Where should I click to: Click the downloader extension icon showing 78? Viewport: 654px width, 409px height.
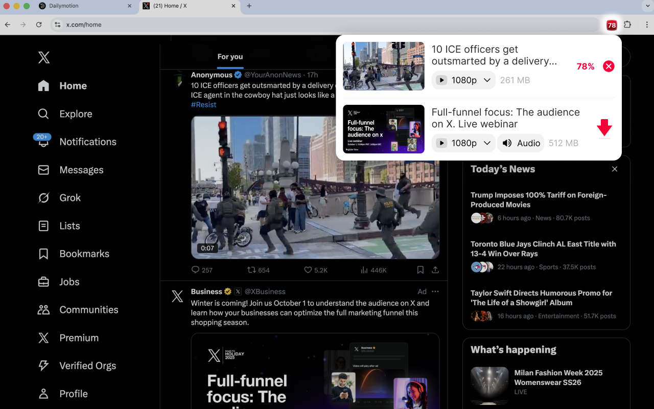[x=612, y=25]
